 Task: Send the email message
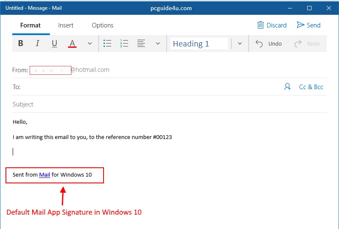pyautogui.click(x=309, y=25)
